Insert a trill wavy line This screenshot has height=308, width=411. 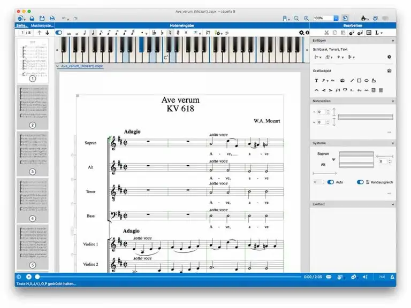[367, 90]
